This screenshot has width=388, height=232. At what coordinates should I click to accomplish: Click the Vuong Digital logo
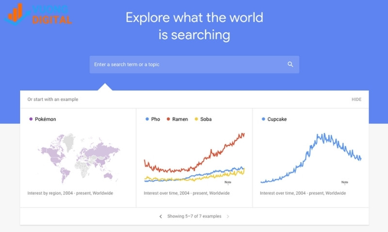(38, 14)
